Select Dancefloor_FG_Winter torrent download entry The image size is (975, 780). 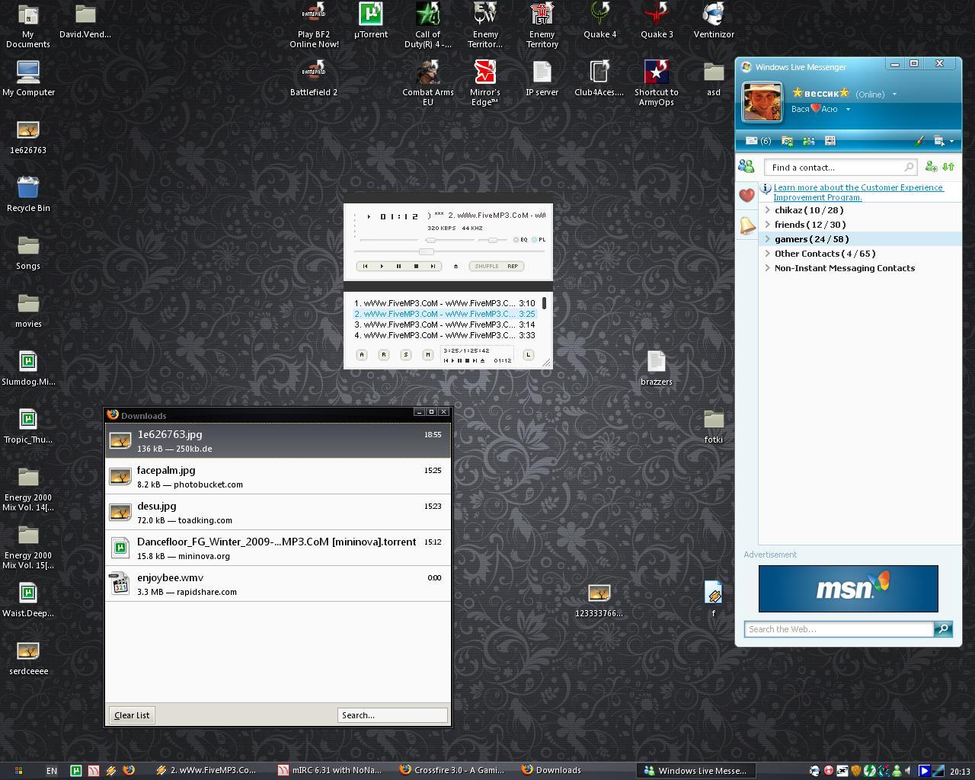point(278,548)
